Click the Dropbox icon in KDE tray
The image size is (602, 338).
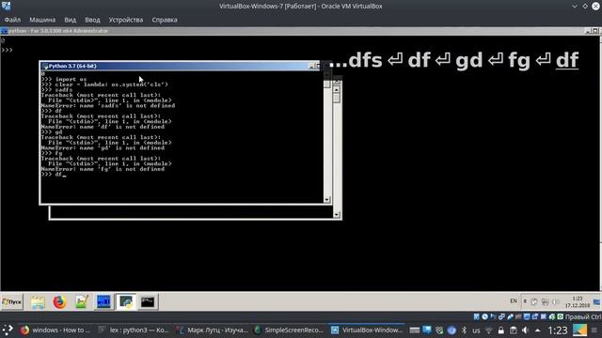coord(439,330)
